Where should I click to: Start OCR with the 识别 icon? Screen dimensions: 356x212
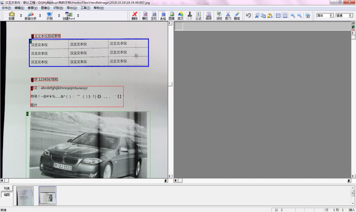click(49, 16)
